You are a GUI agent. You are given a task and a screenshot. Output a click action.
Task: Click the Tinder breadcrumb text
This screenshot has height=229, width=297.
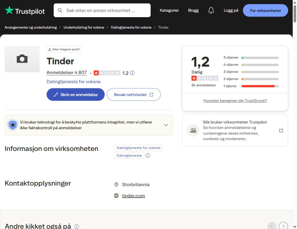[163, 27]
